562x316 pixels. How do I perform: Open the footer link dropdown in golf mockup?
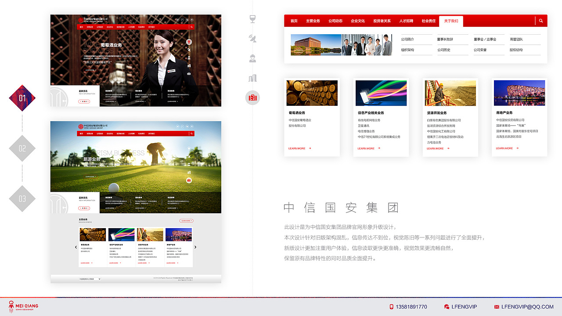pyautogui.click(x=90, y=279)
